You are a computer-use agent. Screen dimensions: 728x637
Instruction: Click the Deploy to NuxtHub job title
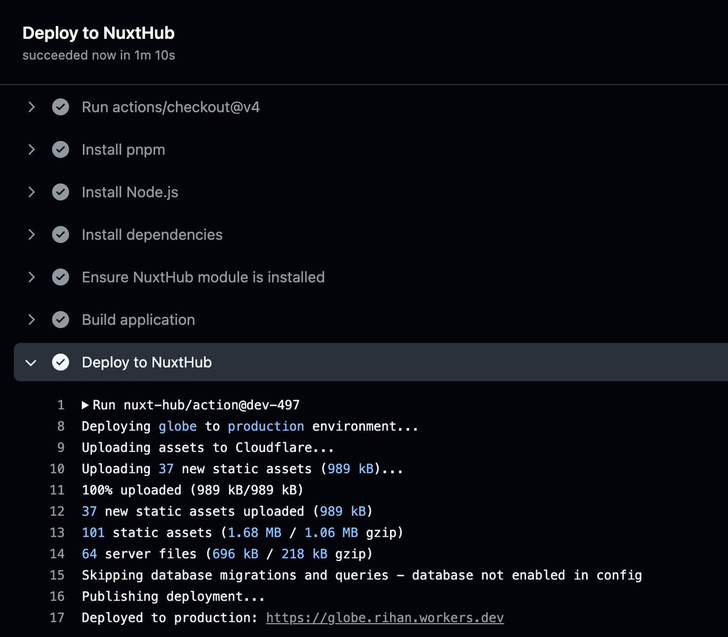98,33
